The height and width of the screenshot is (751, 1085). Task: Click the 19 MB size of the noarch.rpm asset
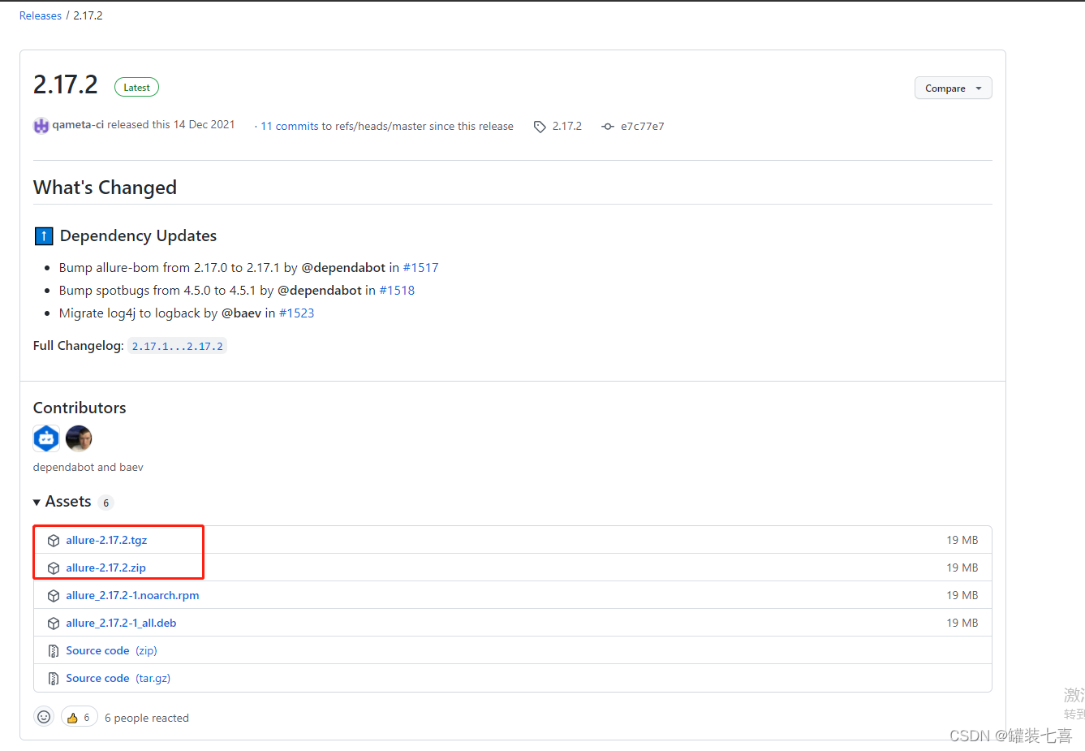click(962, 596)
